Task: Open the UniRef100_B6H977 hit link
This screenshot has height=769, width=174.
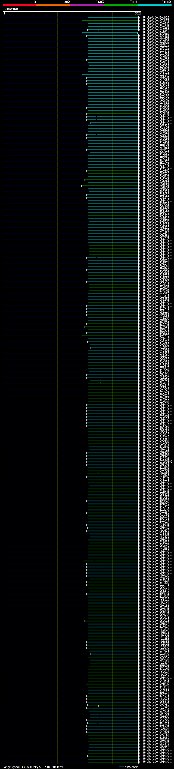Action: (x=156, y=152)
